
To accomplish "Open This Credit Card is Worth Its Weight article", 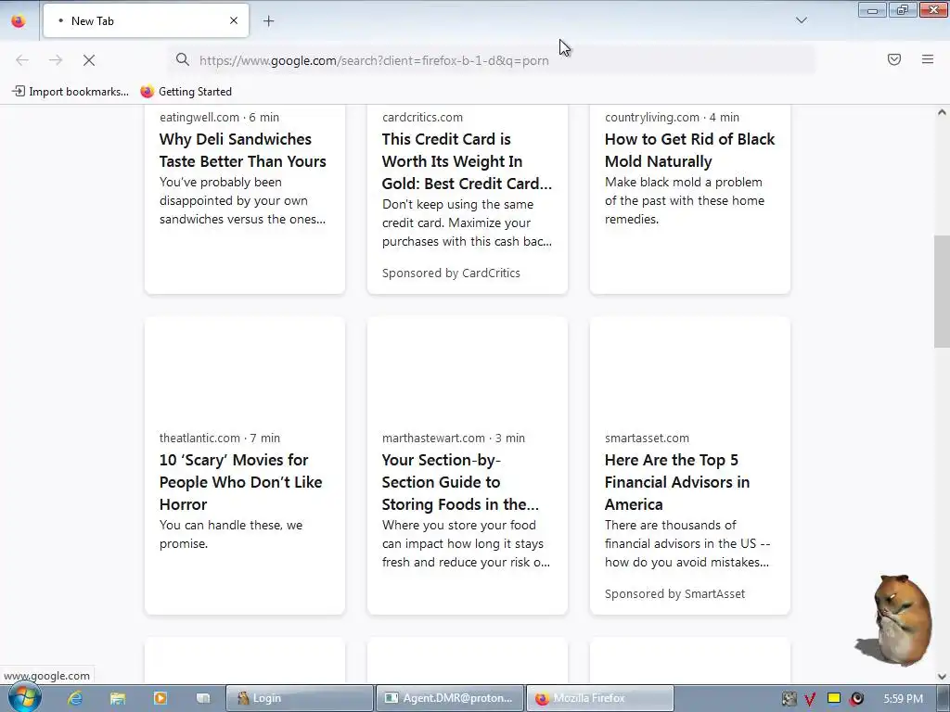I will click(x=467, y=161).
